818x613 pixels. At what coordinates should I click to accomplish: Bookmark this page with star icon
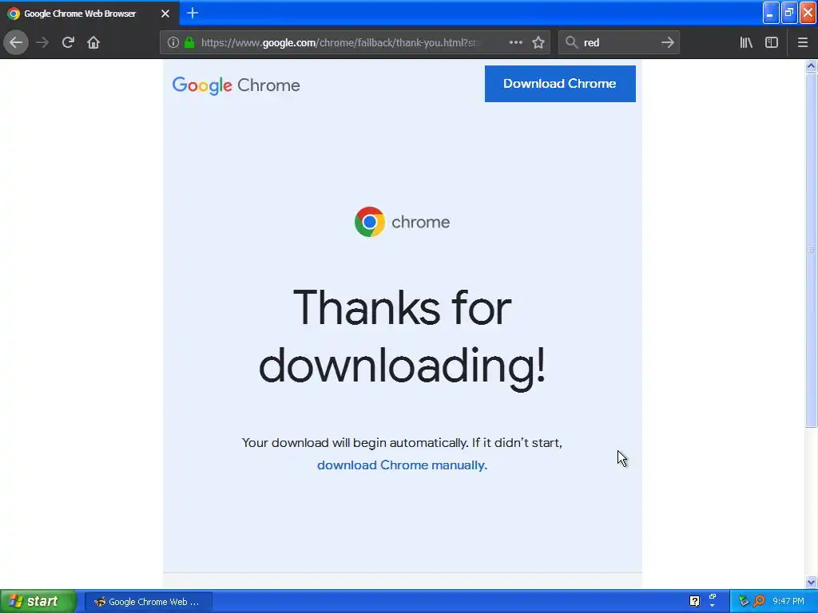(x=538, y=42)
